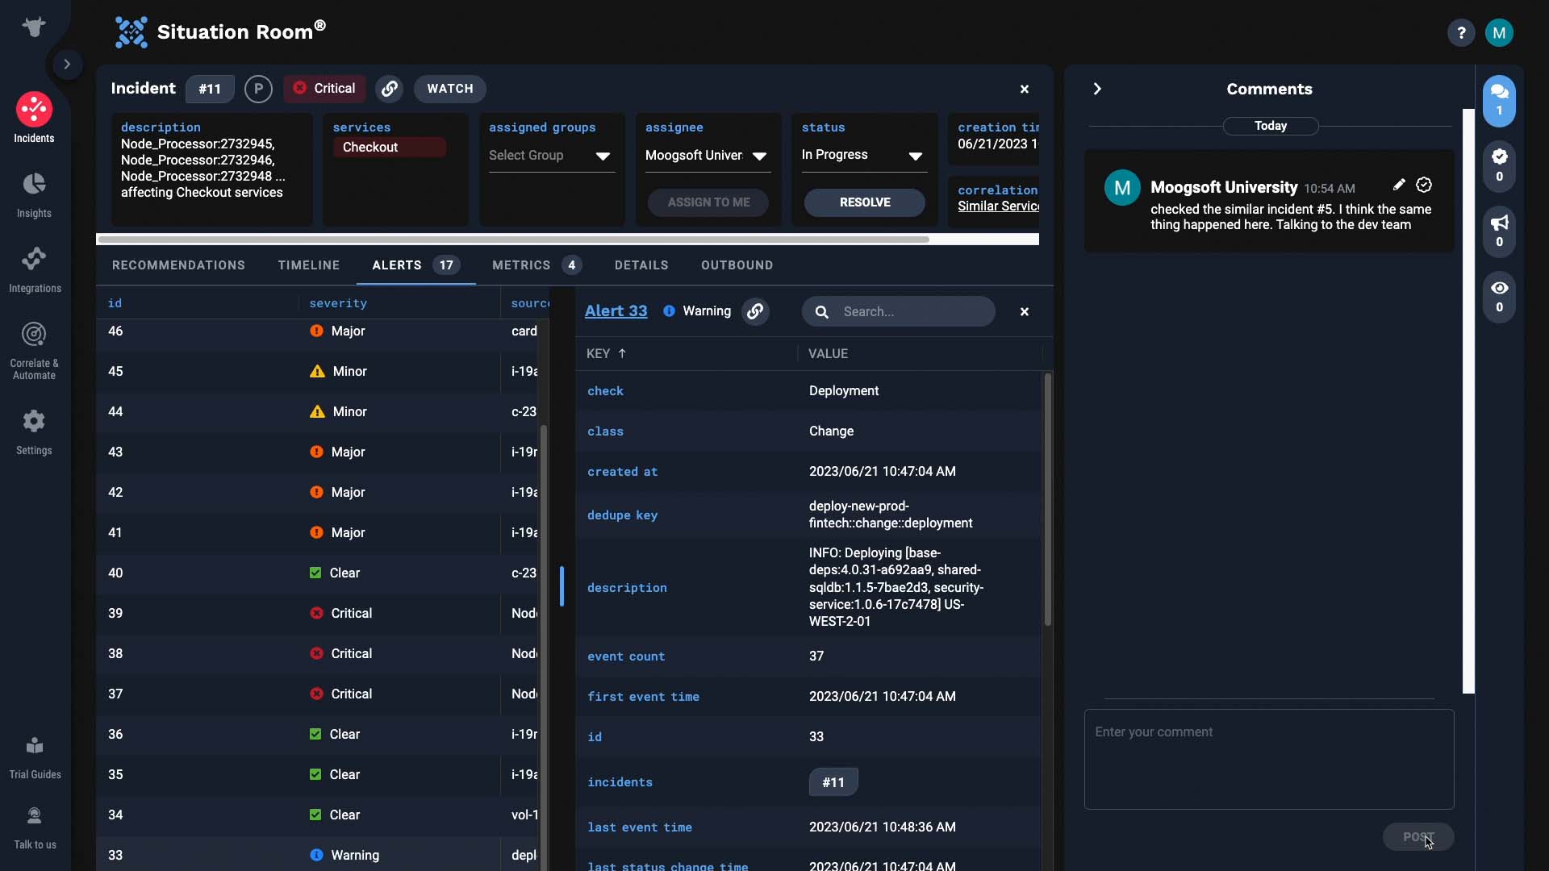Screen dimensions: 1549x871
Task: Open the assigned groups Select Group dropdown
Action: (551, 156)
